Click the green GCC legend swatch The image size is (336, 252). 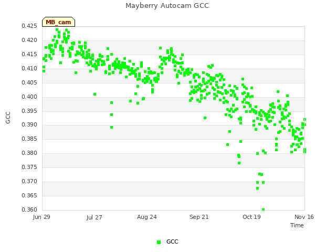(x=159, y=242)
